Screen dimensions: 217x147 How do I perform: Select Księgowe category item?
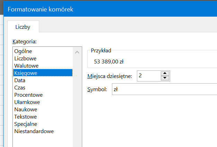pos(43,73)
